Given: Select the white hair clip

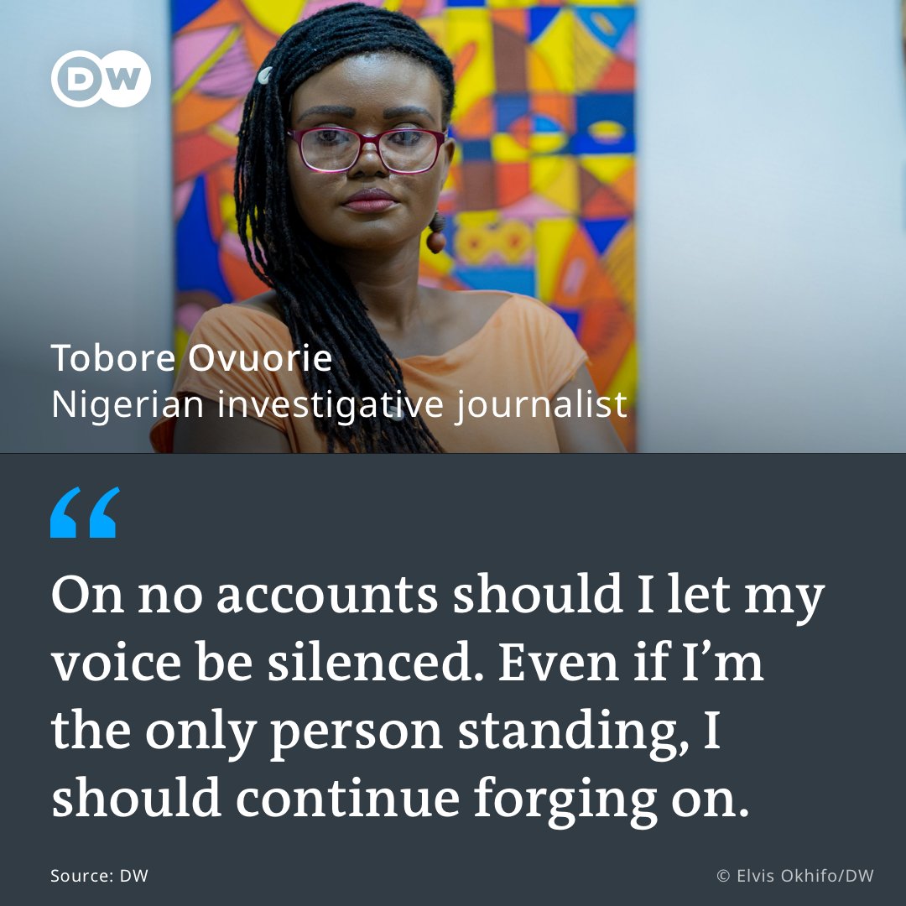Looking at the screenshot, I should click(x=264, y=75).
